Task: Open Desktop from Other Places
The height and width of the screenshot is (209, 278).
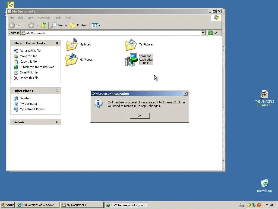Action: click(25, 98)
